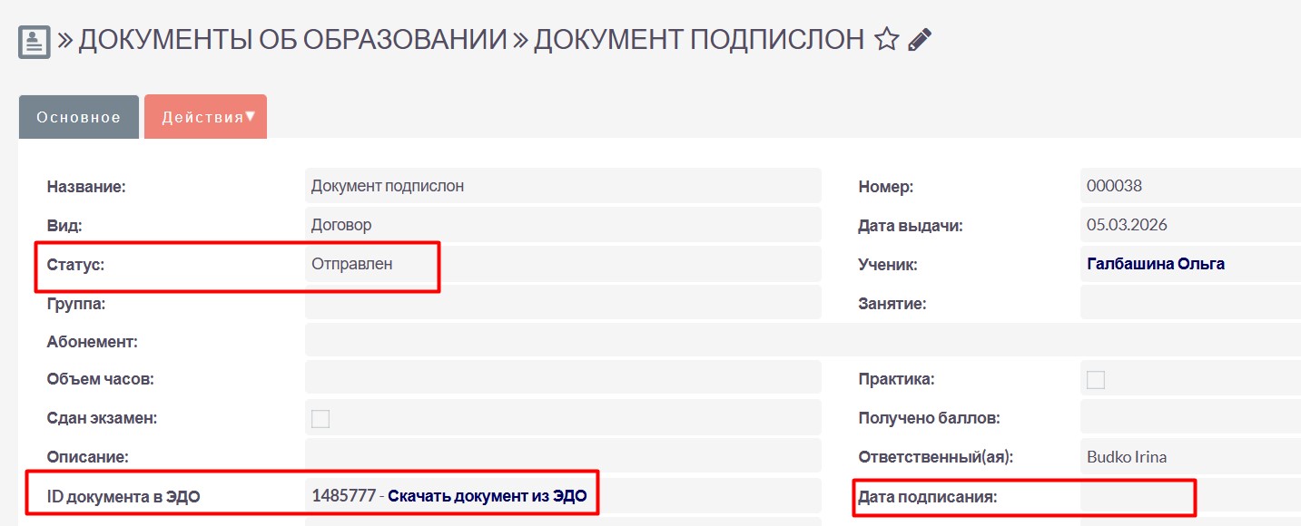
Task: Toggle the Практика checkbox
Action: (1096, 380)
